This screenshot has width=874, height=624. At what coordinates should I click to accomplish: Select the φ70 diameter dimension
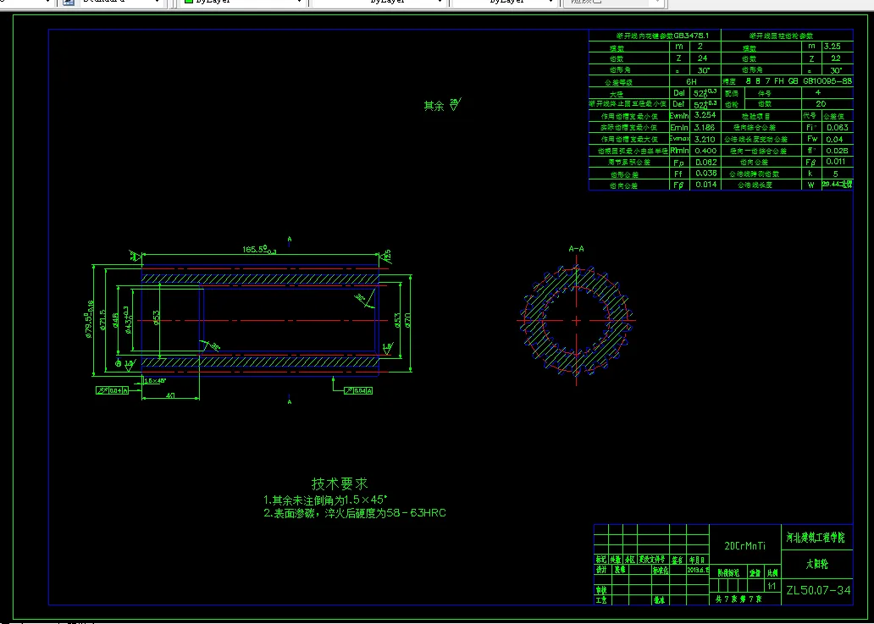pyautogui.click(x=407, y=320)
